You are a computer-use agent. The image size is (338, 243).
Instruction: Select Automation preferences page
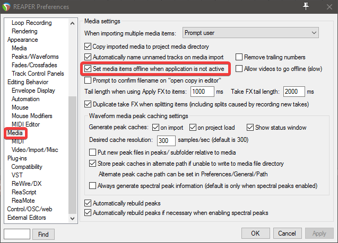coord(25,99)
